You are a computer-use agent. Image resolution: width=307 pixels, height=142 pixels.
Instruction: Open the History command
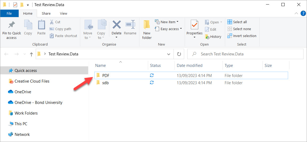[213, 36]
